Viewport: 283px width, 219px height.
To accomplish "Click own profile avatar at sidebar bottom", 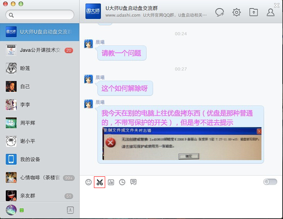I will [x=11, y=210].
